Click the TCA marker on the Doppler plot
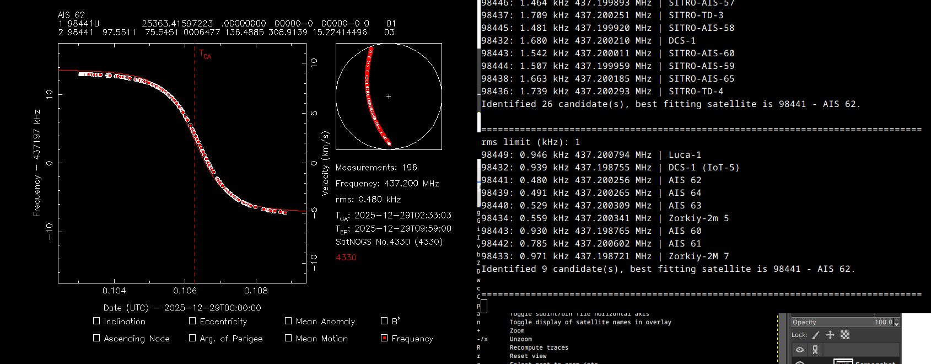The width and height of the screenshot is (931, 364). [x=205, y=55]
